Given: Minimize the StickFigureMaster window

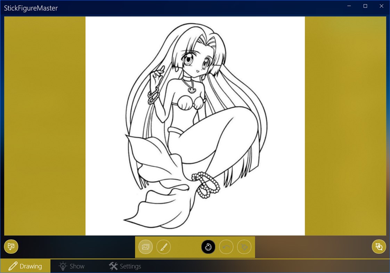Looking at the screenshot, I should coord(349,6).
